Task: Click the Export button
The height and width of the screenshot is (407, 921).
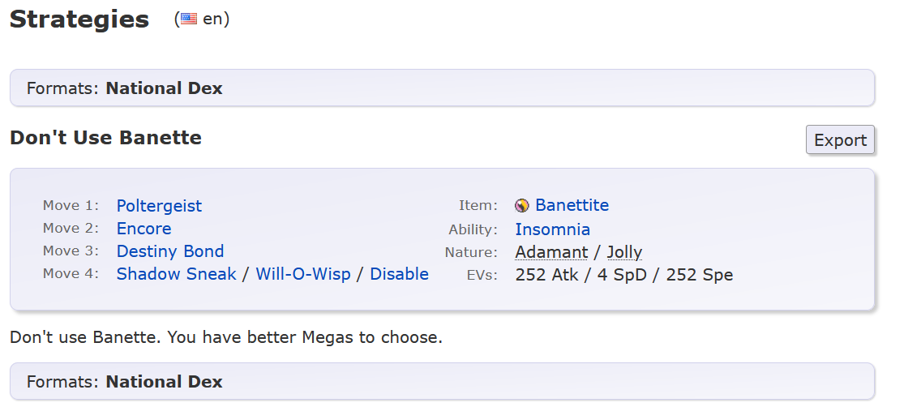Action: (x=840, y=139)
